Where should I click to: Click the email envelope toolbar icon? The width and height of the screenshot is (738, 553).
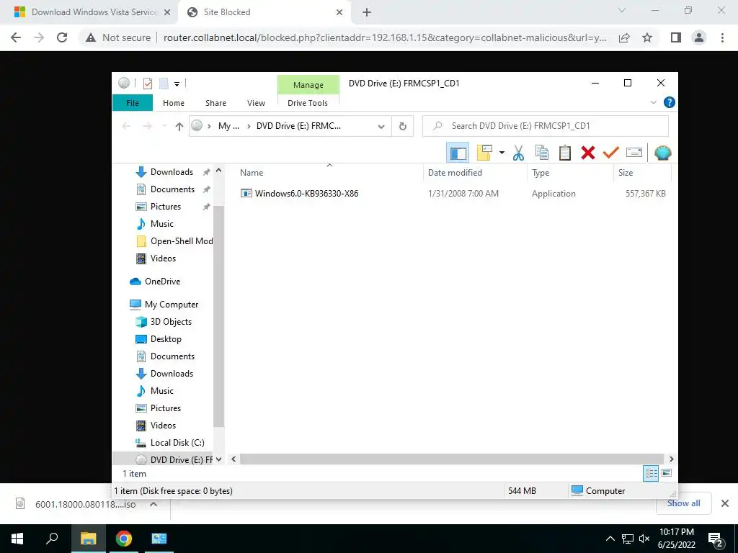634,153
